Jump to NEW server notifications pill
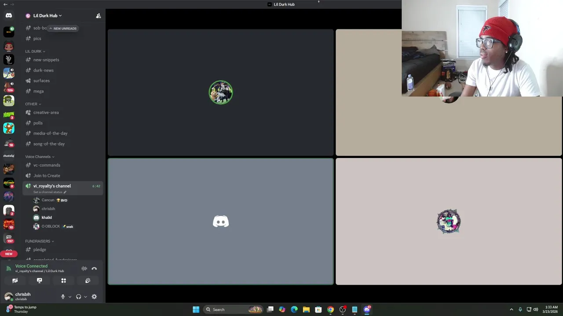 (9, 254)
